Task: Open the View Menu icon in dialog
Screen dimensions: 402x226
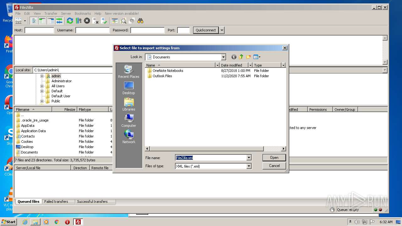Action: [x=257, y=57]
